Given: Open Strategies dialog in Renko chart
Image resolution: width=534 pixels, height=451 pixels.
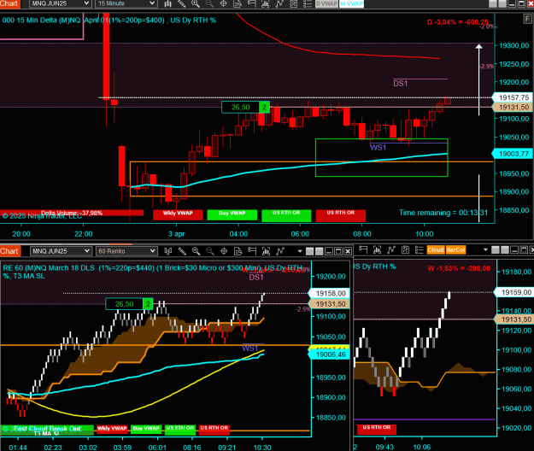Looking at the screenshot, I should (280, 251).
